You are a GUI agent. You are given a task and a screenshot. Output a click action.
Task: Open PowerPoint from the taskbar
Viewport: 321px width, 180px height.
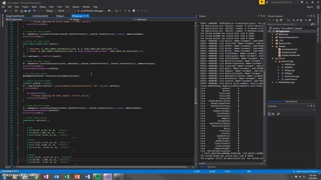tap(77, 176)
